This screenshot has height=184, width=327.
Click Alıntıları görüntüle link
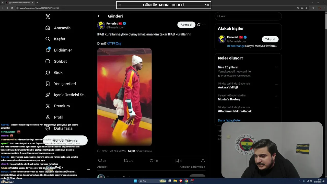192,167
